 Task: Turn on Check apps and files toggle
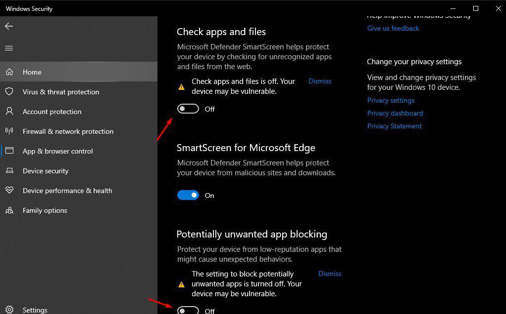188,109
